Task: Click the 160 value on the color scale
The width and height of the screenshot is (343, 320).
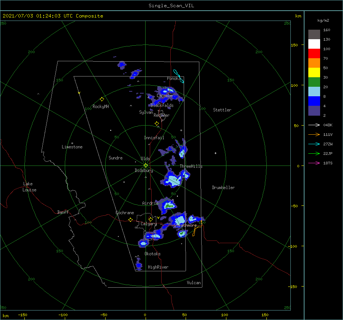Action: (x=327, y=30)
